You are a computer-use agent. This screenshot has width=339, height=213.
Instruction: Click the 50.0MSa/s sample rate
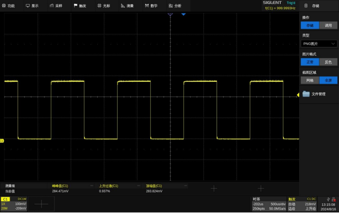pyautogui.click(x=277, y=209)
